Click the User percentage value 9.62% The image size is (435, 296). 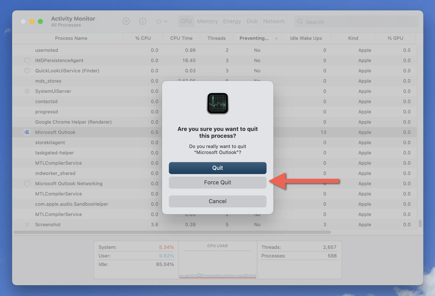coord(166,255)
